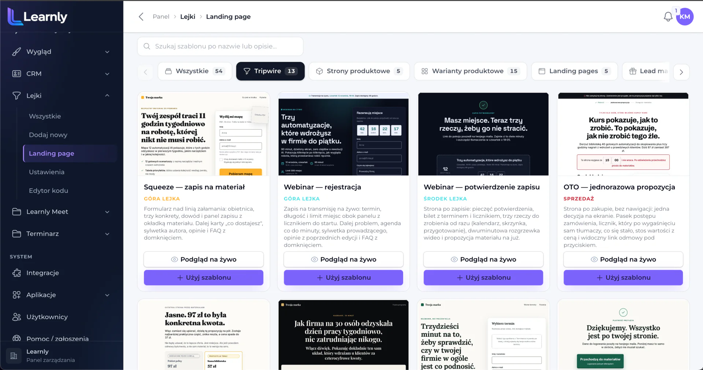
Task: Open the OTO jednorazowa propozycja thumbnail
Action: tap(623, 134)
